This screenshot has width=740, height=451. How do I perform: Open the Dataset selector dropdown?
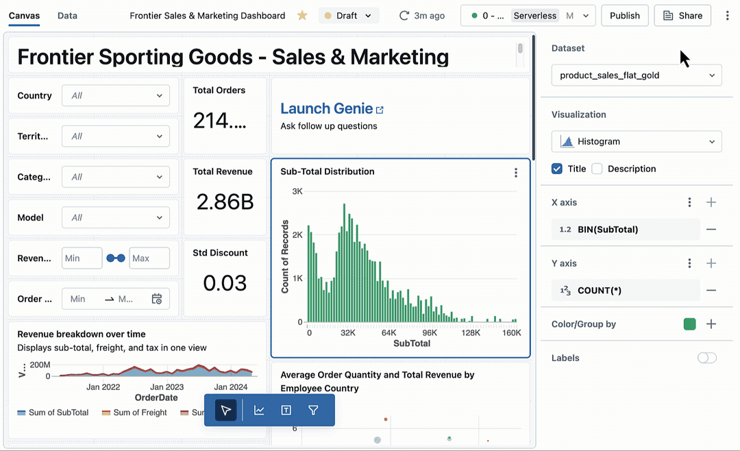(637, 75)
